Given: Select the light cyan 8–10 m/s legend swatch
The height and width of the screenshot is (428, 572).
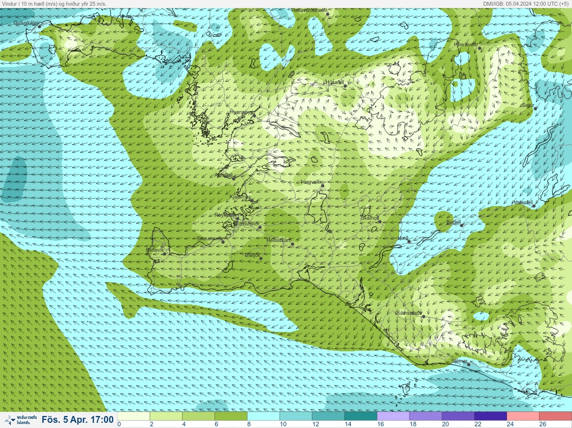Looking at the screenshot, I should (263, 417).
